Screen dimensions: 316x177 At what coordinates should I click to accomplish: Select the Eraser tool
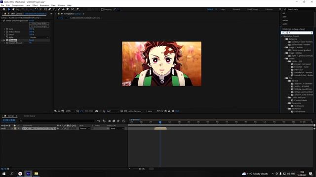point(67,9)
